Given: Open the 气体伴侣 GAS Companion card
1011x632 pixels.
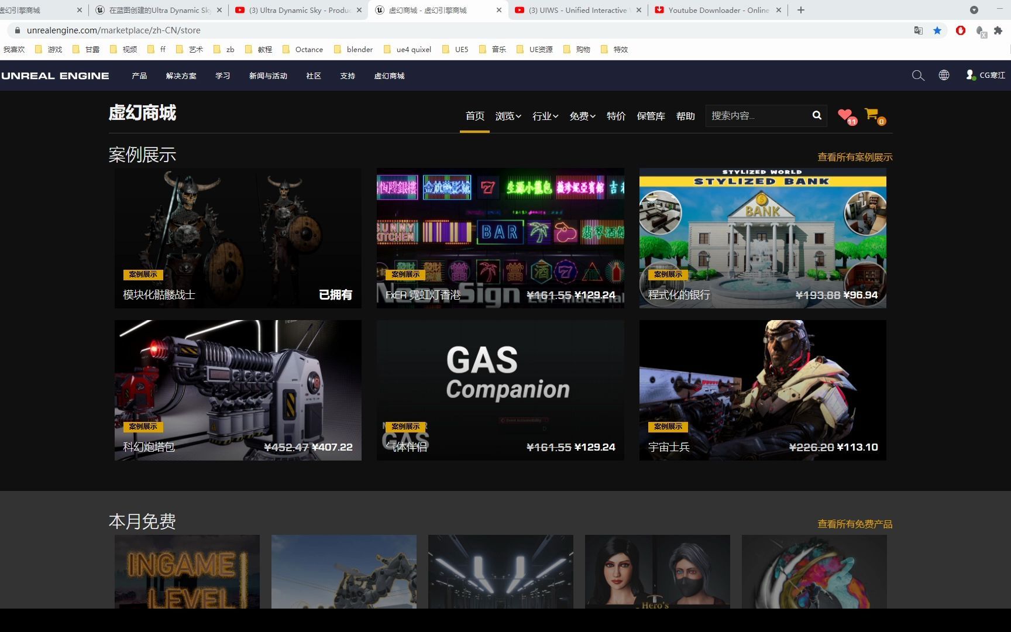Looking at the screenshot, I should 500,390.
